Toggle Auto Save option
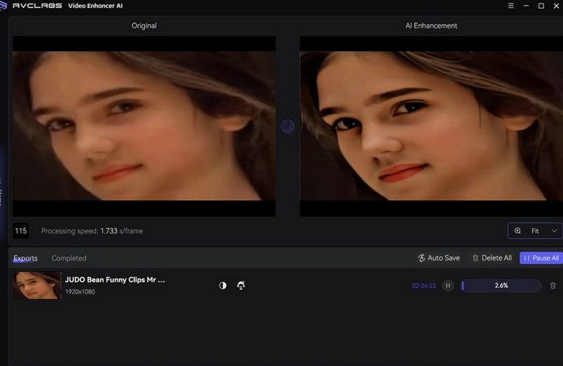The height and width of the screenshot is (366, 563). click(x=438, y=258)
